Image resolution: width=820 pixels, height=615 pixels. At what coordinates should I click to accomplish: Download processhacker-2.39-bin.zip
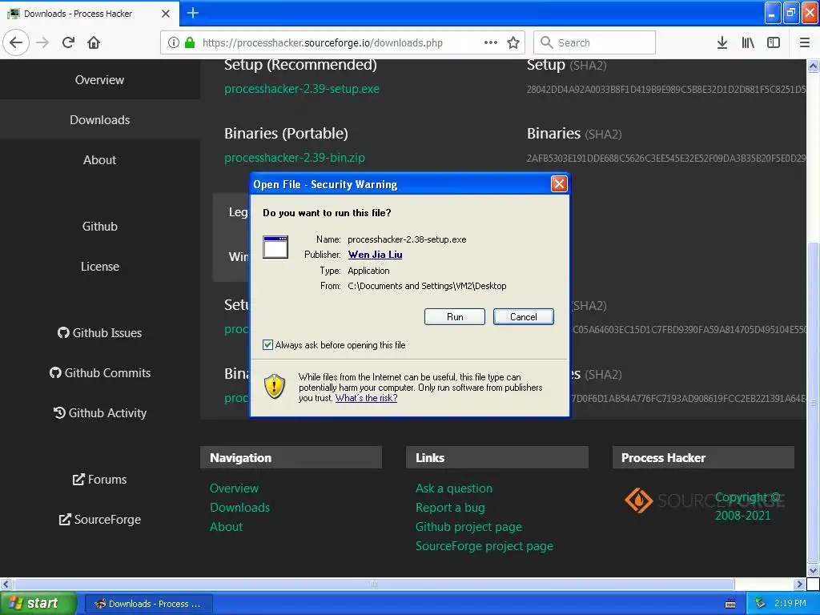point(295,158)
